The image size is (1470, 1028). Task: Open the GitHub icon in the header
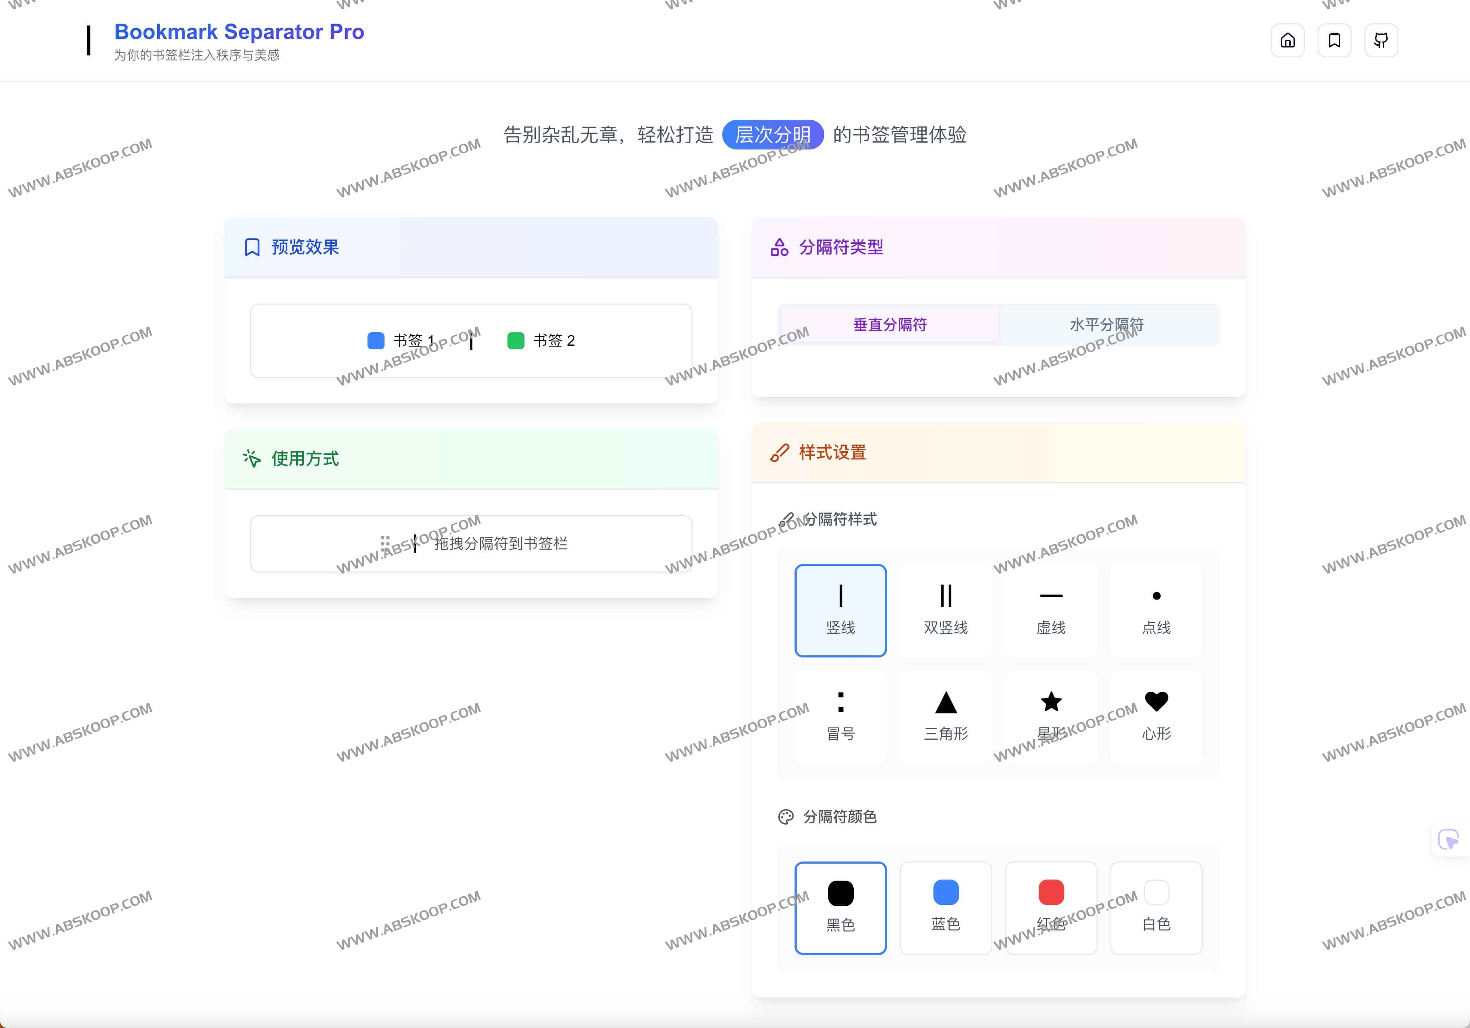(x=1381, y=40)
